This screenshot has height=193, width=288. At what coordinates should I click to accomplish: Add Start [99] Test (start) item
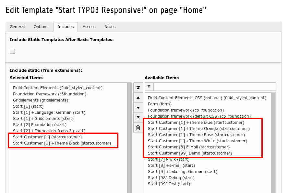coord(169,184)
